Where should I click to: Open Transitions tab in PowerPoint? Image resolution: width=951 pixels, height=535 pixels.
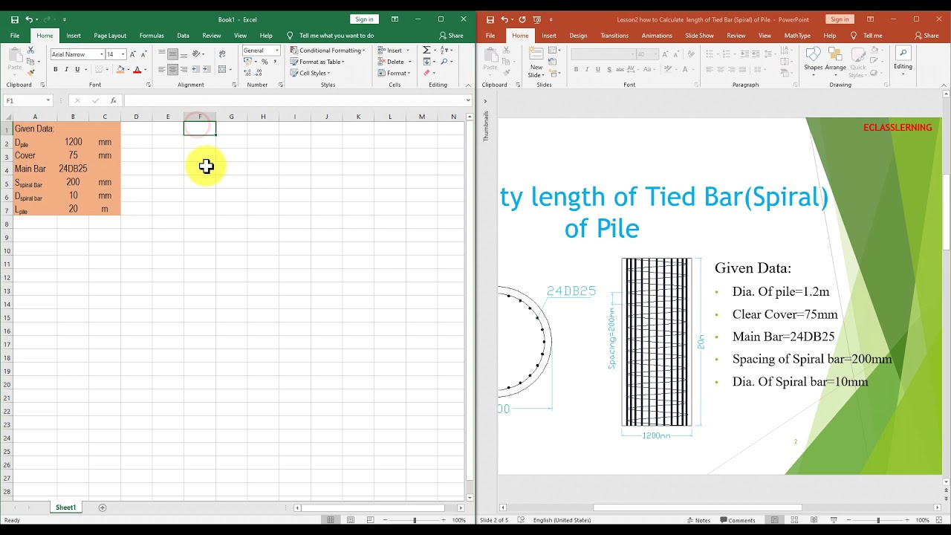click(614, 35)
